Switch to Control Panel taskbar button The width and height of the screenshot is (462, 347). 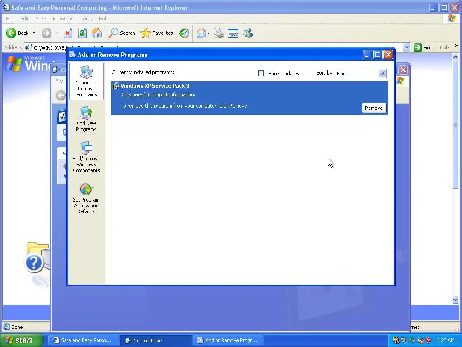pyautogui.click(x=156, y=341)
